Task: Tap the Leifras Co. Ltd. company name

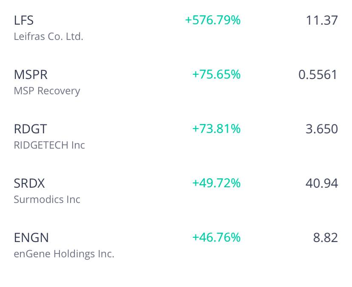Action: pos(48,37)
